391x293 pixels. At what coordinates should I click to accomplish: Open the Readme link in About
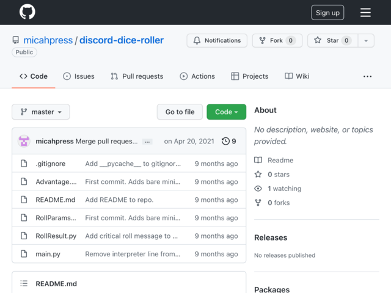[280, 160]
